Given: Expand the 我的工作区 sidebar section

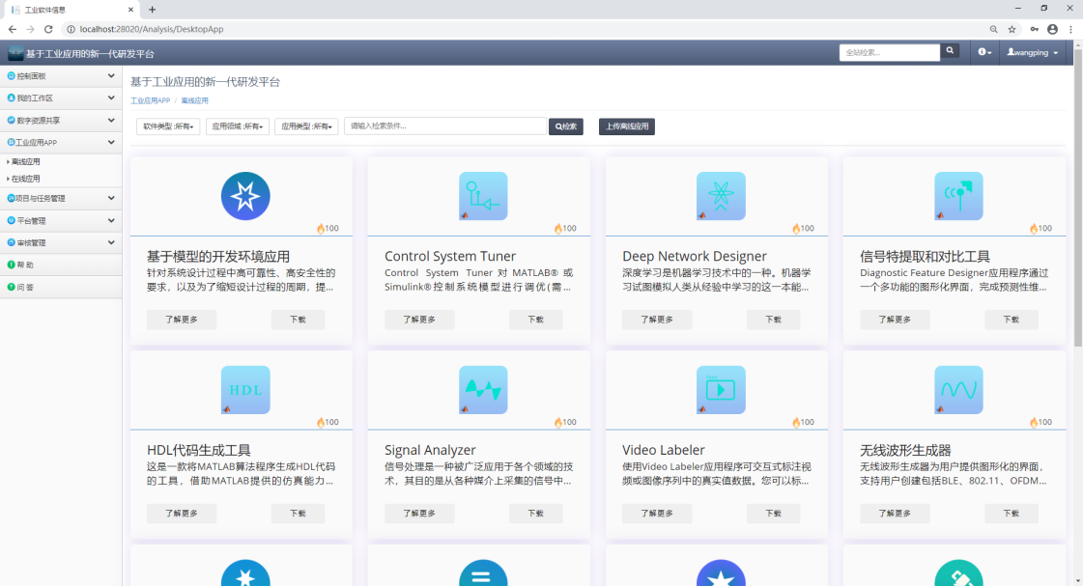Looking at the screenshot, I should pyautogui.click(x=61, y=98).
